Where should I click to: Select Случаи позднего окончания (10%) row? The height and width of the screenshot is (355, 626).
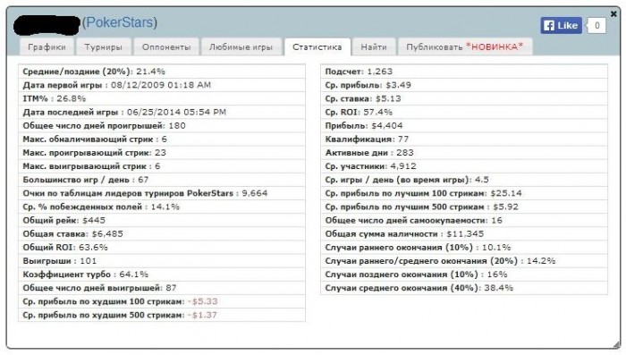464,275
